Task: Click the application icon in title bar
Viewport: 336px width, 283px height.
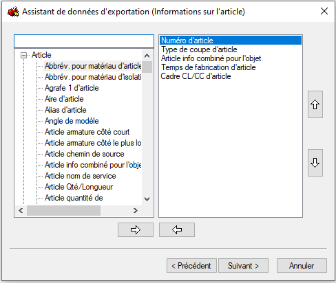Action: [x=13, y=12]
